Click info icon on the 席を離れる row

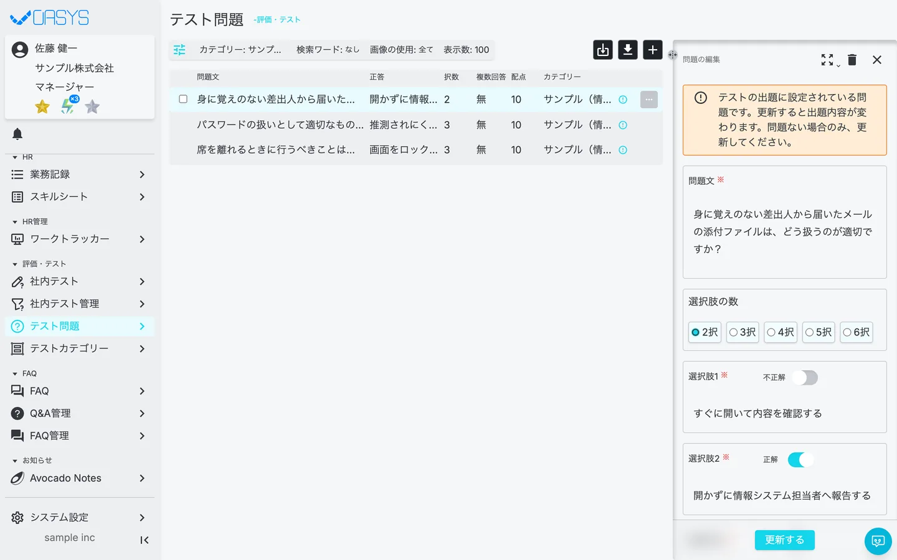(623, 150)
